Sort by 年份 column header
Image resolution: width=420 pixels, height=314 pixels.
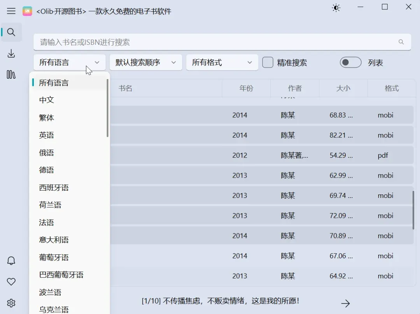(x=246, y=88)
